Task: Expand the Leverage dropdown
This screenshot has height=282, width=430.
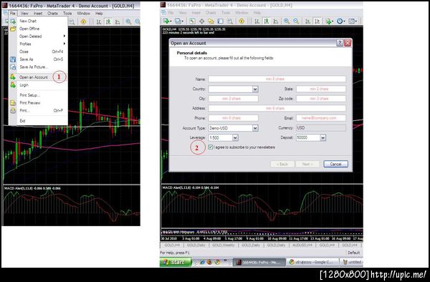Action: (x=235, y=137)
